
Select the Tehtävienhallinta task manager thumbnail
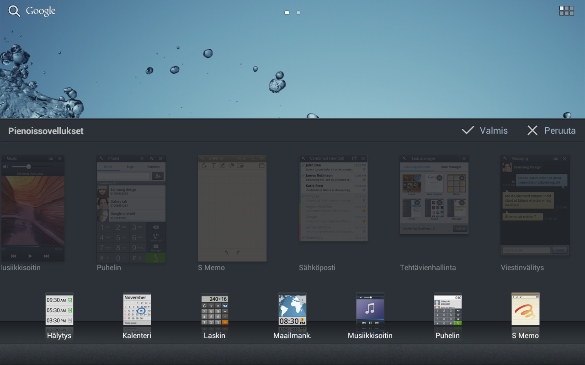(434, 195)
